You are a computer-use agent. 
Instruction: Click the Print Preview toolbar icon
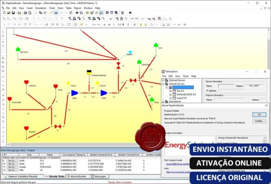(x=30, y=13)
